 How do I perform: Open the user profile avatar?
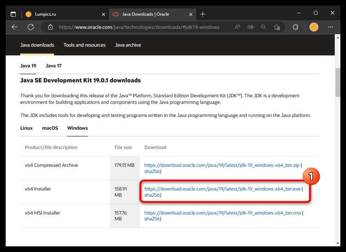point(314,27)
